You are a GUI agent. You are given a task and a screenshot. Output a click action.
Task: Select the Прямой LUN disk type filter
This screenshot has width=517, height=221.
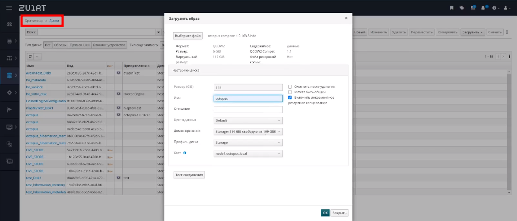[x=79, y=45]
